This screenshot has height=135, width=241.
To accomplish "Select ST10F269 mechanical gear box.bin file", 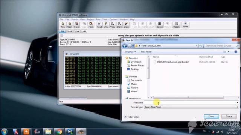I will point(173,62).
